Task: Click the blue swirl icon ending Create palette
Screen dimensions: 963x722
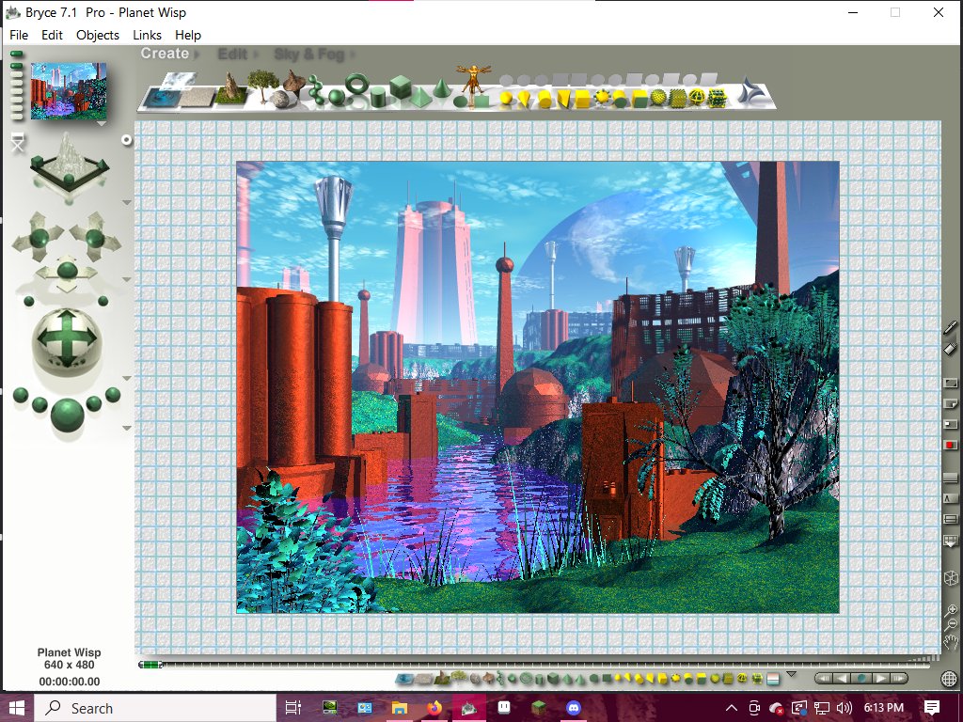Action: (x=750, y=91)
